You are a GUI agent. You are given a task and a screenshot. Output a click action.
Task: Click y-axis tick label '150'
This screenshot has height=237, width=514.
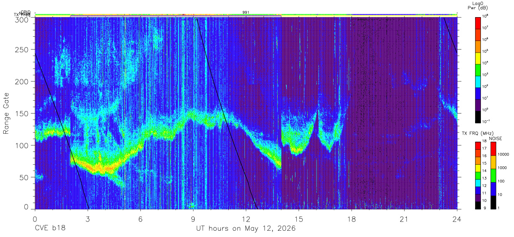(22, 113)
